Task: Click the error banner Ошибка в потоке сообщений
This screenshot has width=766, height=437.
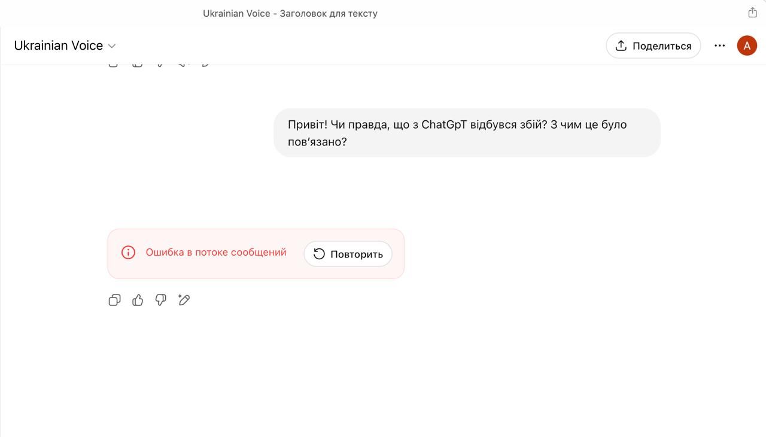Action: [216, 252]
